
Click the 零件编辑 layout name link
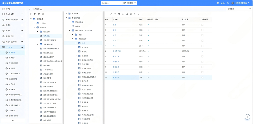coord(116,62)
